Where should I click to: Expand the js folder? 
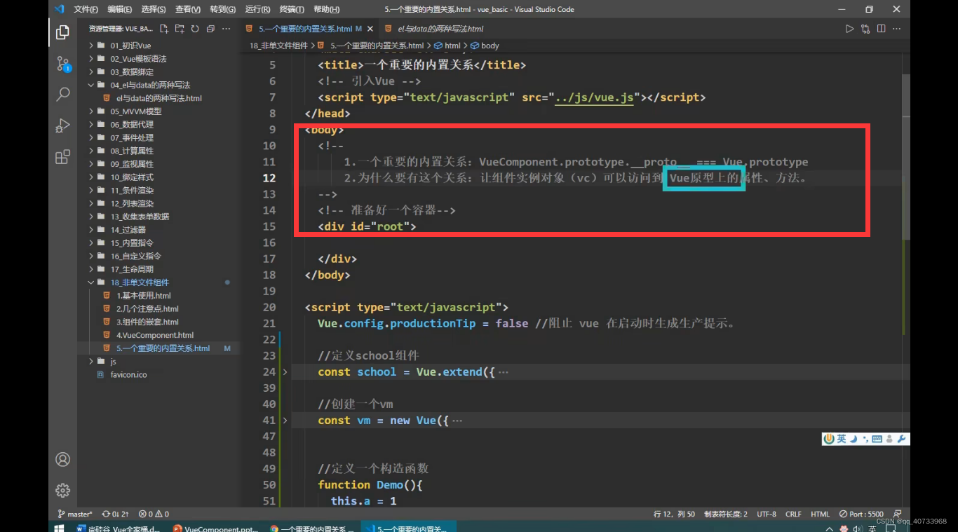[x=113, y=362]
